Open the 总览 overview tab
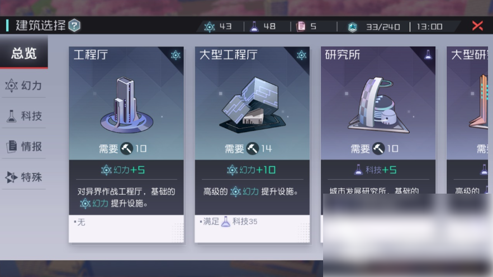The width and height of the screenshot is (493, 277). pos(24,53)
